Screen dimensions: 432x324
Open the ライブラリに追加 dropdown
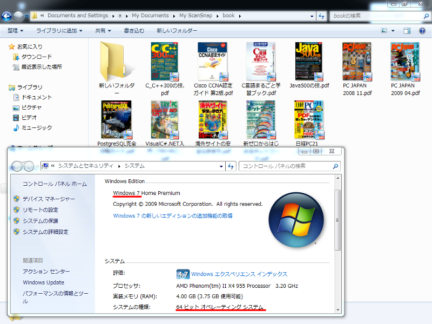pos(59,31)
